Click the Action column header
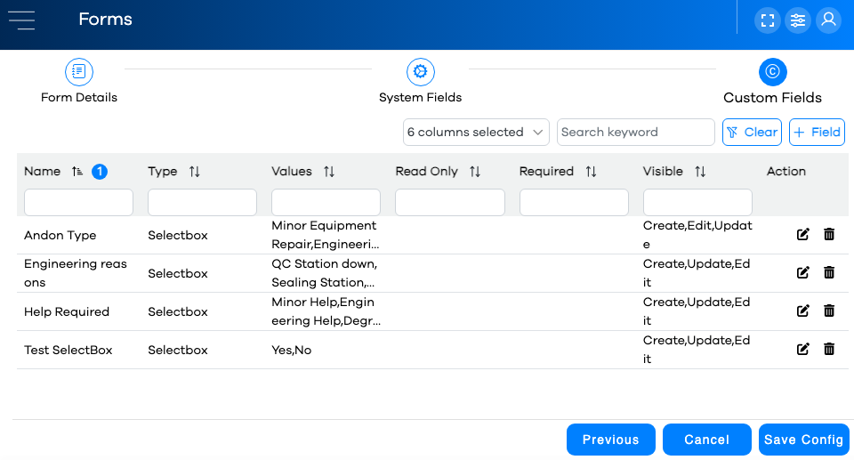Viewport: 854px width, 460px height. tap(786, 171)
